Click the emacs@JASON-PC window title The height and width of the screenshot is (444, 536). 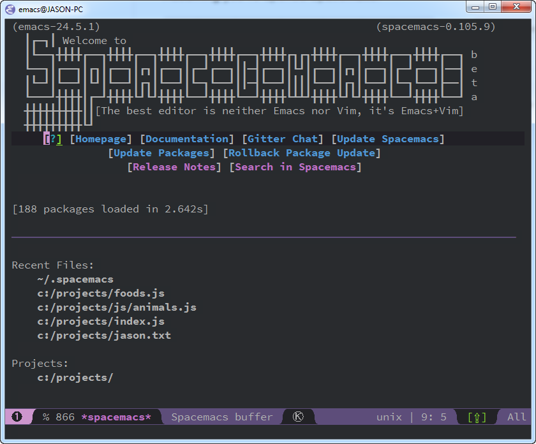(50, 9)
